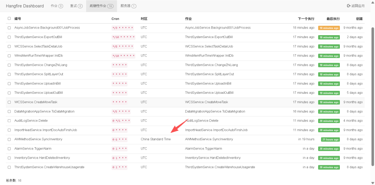Click the cron expression of DataMigrationAppService.ToDataMigration

(121, 111)
